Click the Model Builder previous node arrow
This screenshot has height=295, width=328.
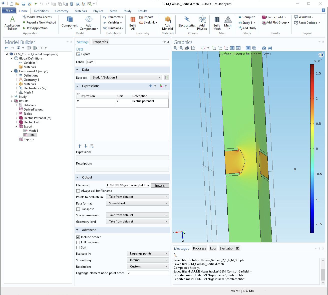point(7,48)
